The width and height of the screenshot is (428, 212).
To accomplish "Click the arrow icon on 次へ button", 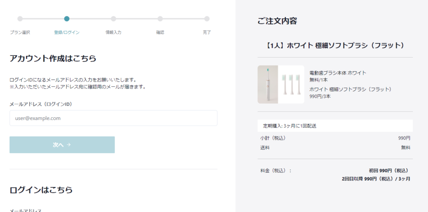I will tap(69, 145).
